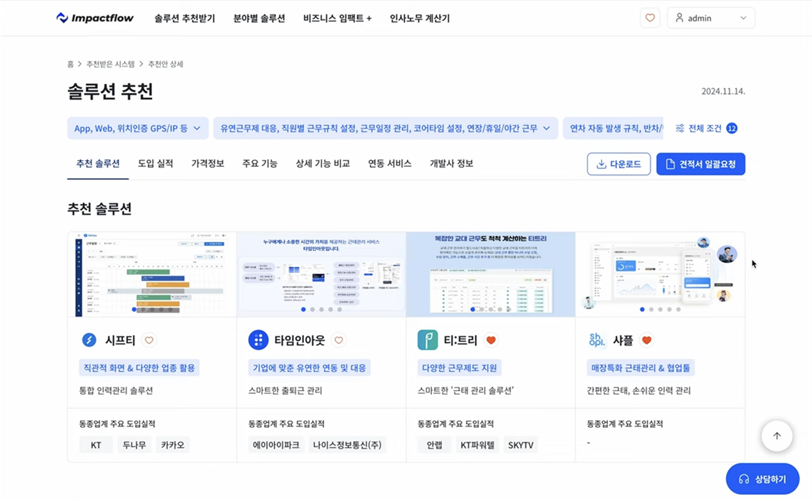Open the 타임인아웃 screenshot thumbnail
The width and height of the screenshot is (812, 500).
click(x=322, y=274)
